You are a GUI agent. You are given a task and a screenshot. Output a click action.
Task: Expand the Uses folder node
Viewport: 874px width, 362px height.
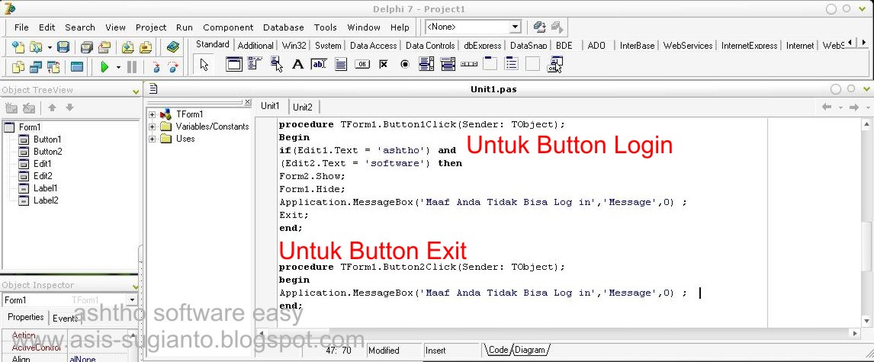coord(153,139)
